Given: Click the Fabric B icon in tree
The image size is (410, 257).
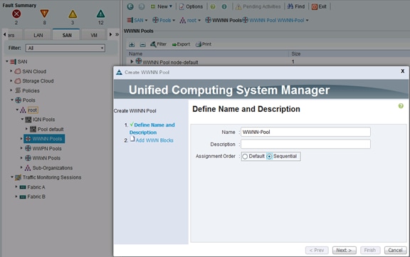Looking at the screenshot, I should tap(23, 196).
